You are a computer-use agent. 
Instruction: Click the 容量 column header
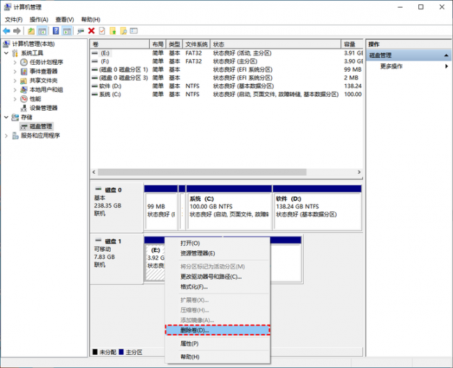tap(352, 44)
